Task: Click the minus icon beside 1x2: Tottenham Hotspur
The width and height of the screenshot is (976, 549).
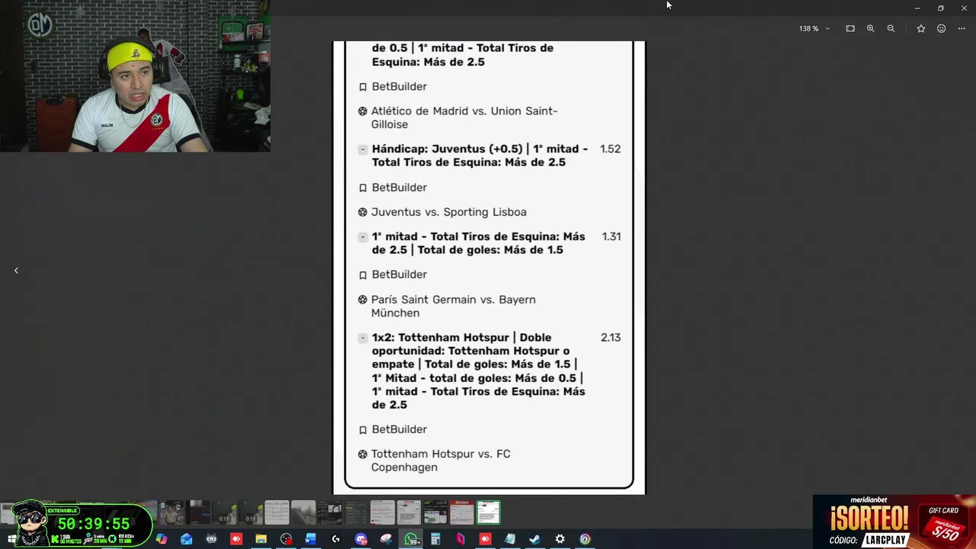Action: [363, 338]
